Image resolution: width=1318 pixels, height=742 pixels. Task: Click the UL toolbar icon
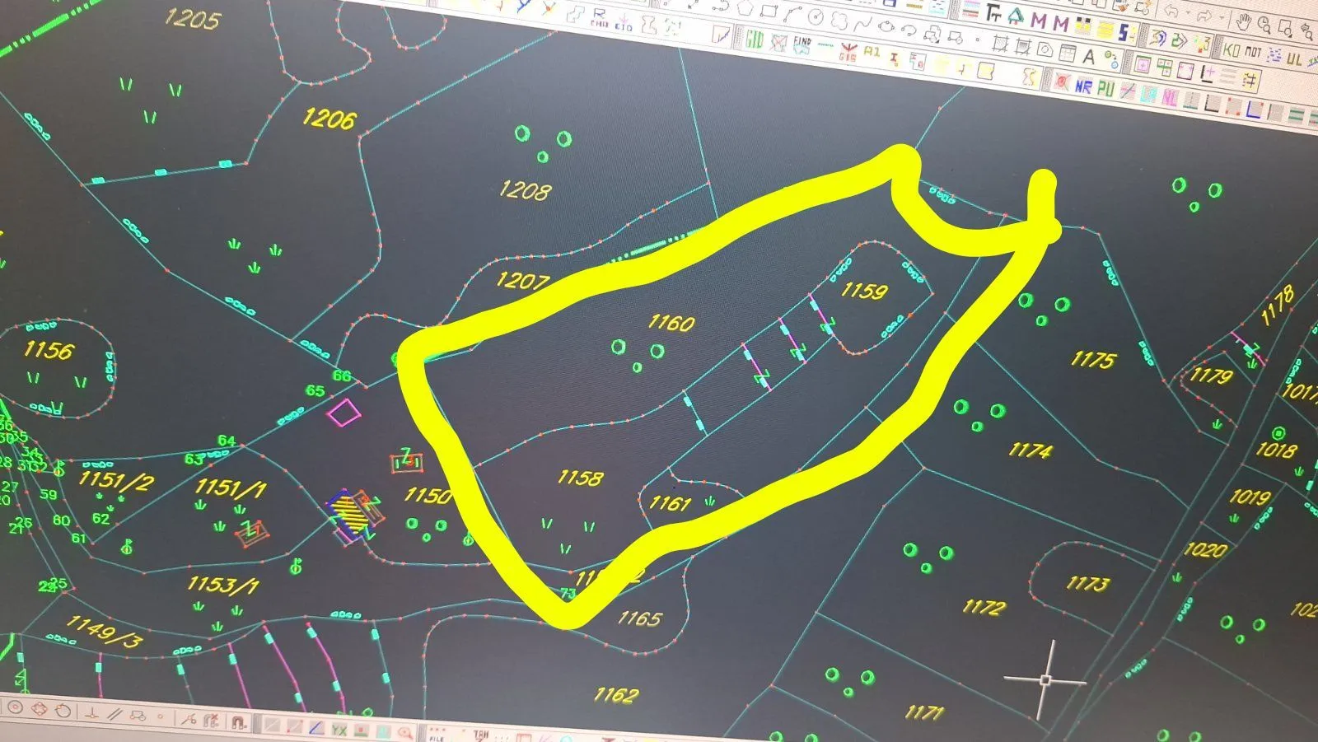tap(1294, 58)
